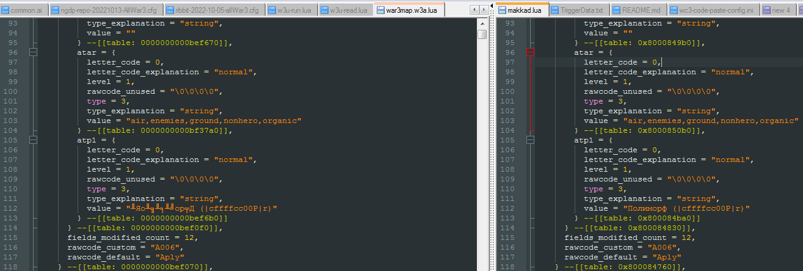Click "air,enemies,ground,nonhero,organic" value in left pane
803x271 pixels.
(x=214, y=121)
